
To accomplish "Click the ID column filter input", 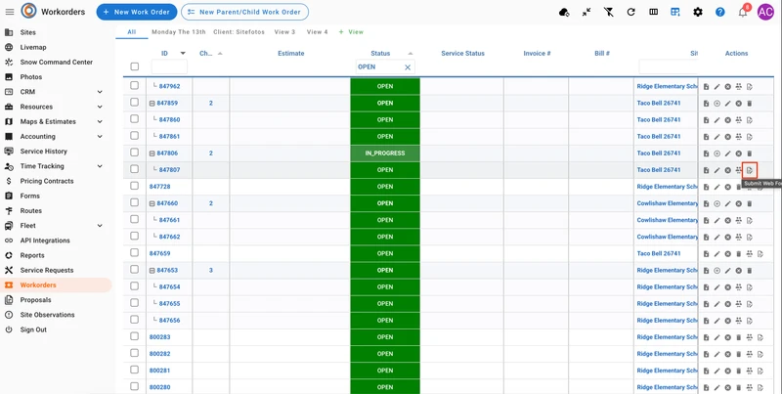I will [x=169, y=66].
